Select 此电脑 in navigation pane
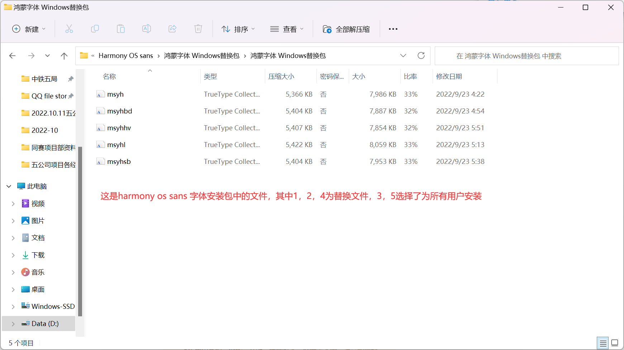This screenshot has width=624, height=350. pos(37,186)
